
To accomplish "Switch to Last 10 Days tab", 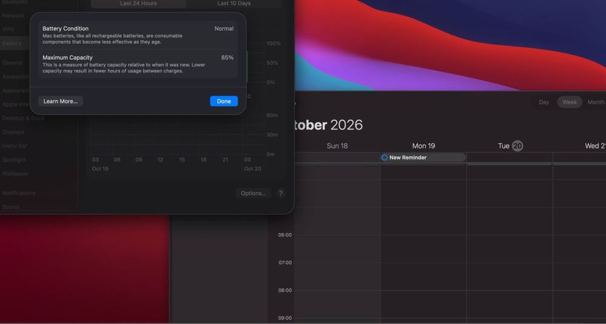I will click(234, 4).
